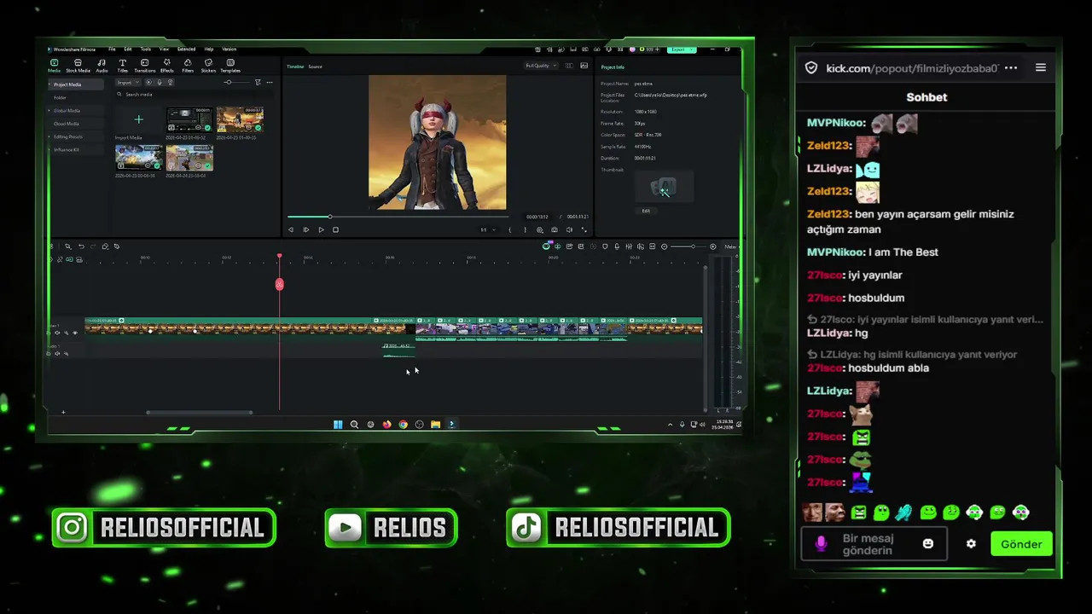Click the scissors split button on playhead

click(x=279, y=284)
